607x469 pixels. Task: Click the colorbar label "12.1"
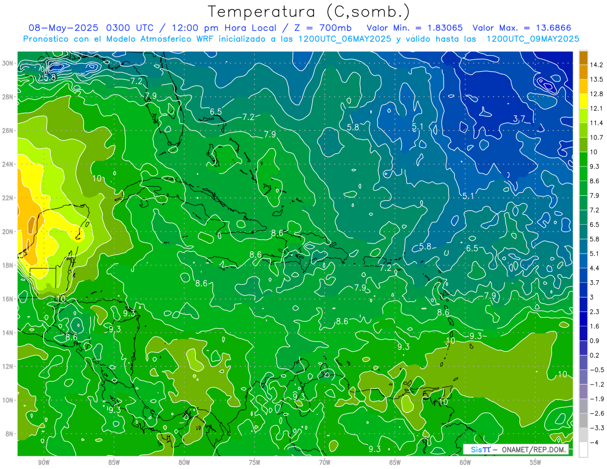click(596, 108)
